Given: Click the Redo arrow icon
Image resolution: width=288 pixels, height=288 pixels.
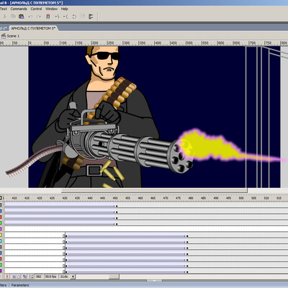Looking at the screenshot, I should [x=39, y=17].
